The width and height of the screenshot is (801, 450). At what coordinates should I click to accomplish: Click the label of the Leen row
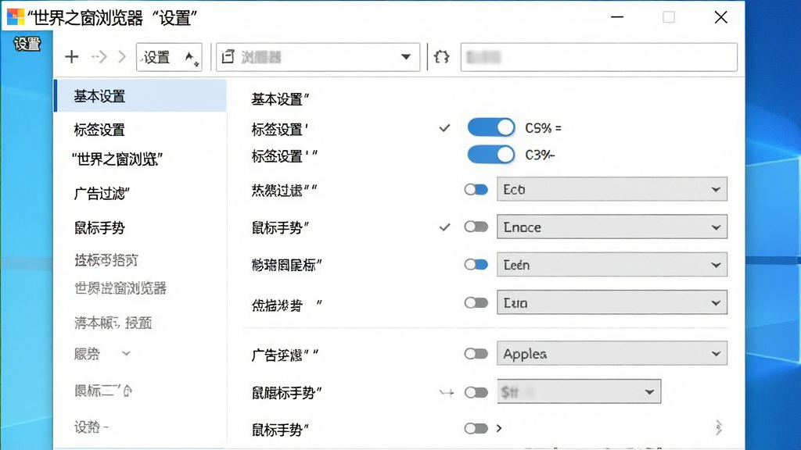(286, 265)
